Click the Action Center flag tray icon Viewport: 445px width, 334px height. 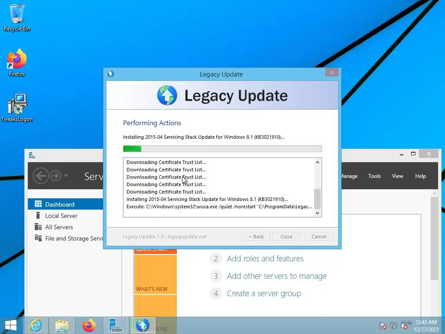pyautogui.click(x=383, y=326)
